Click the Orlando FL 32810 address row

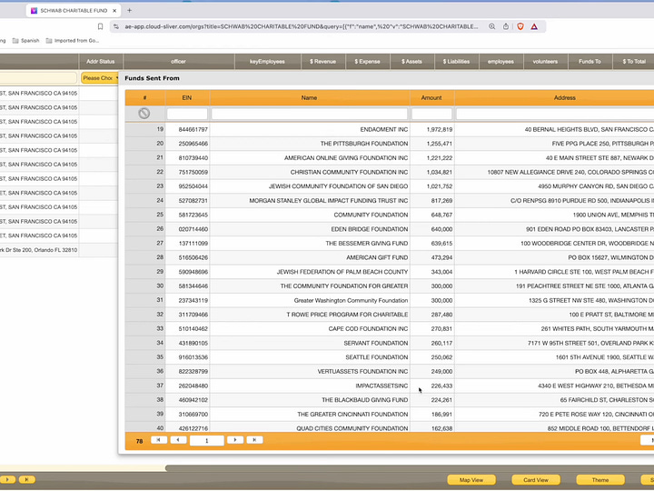coord(39,250)
